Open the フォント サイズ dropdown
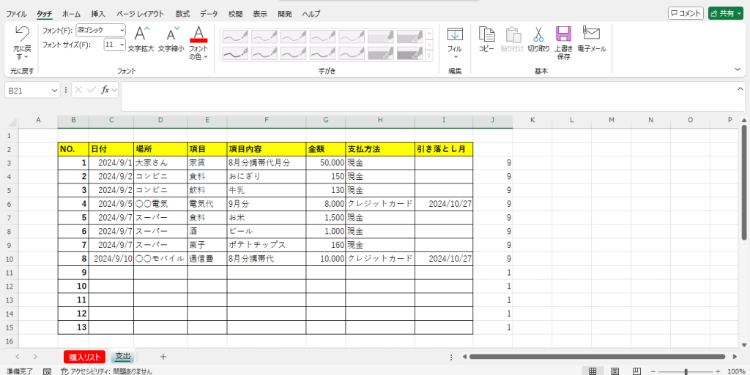750x375 pixels. (122, 45)
